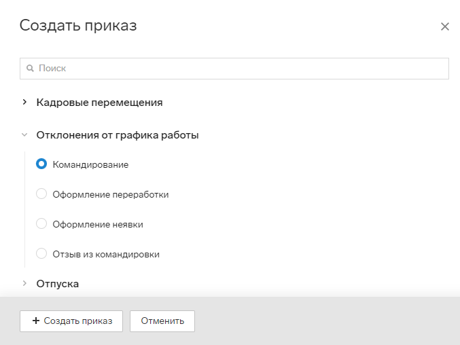Click the magnifier icon in search box
Viewport: 460px width, 345px height.
pos(30,69)
